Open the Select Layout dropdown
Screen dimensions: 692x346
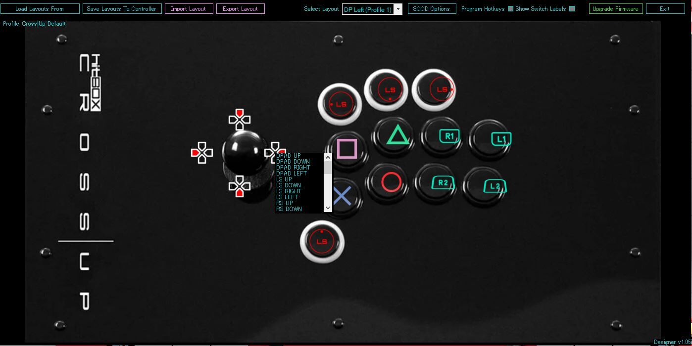tap(398, 9)
